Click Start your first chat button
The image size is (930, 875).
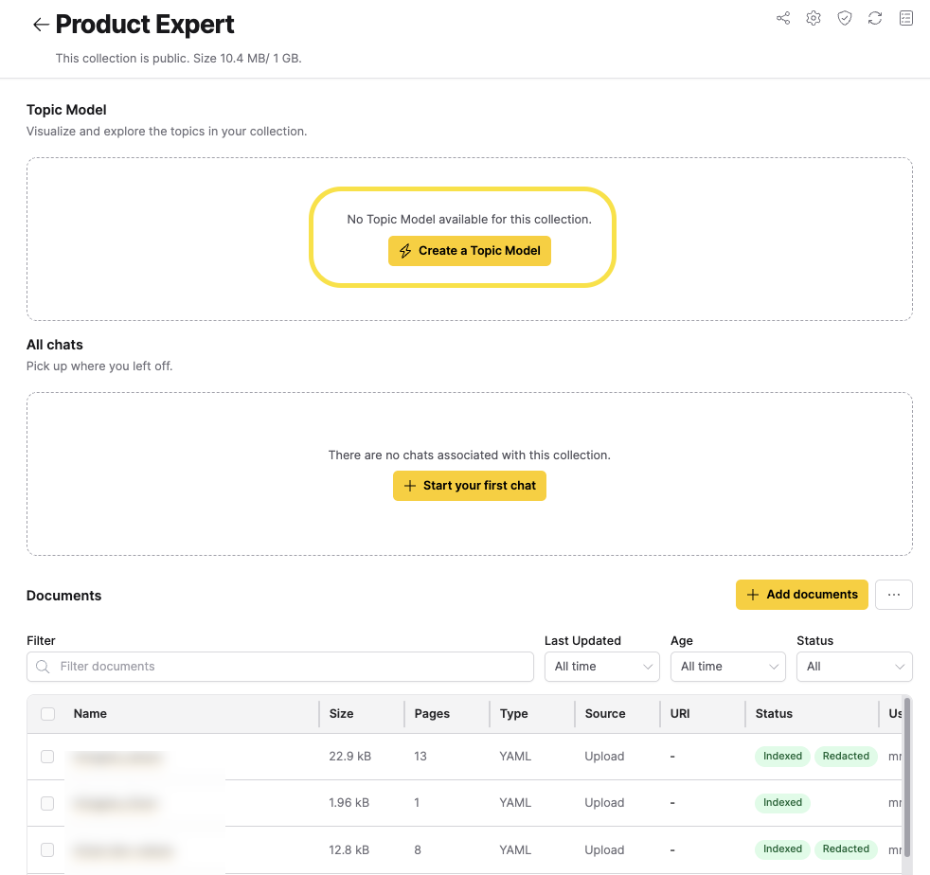tap(470, 486)
